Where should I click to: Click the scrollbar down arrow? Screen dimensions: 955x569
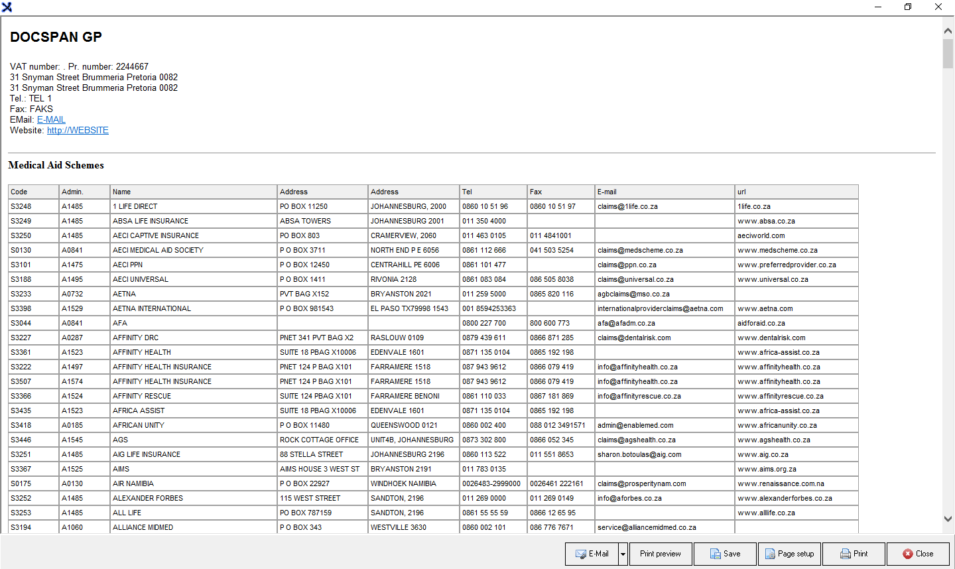tap(948, 519)
